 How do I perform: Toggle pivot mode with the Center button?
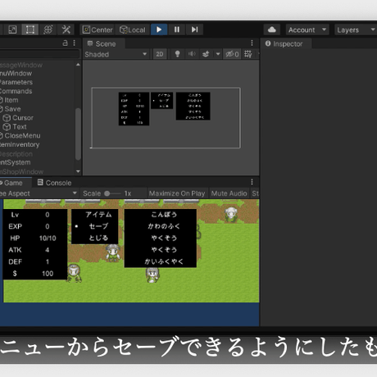[98, 30]
